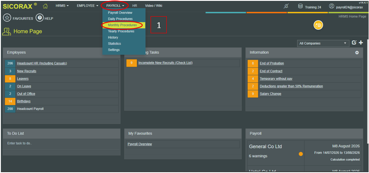
Task: Click the crossed-out pin icon in header
Action: pos(286,7)
